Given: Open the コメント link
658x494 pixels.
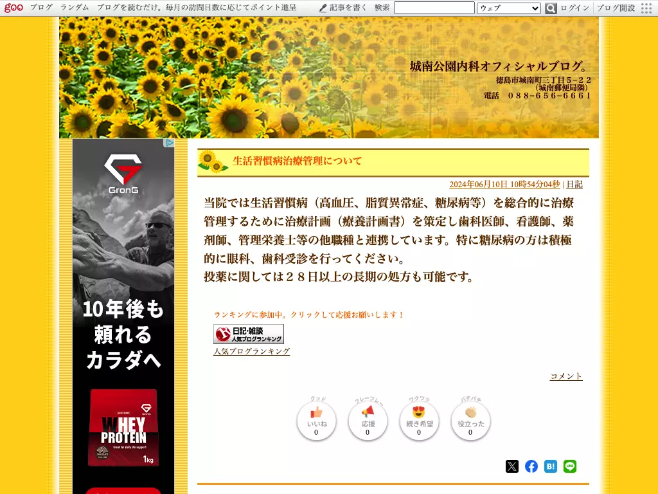Looking at the screenshot, I should tap(566, 376).
